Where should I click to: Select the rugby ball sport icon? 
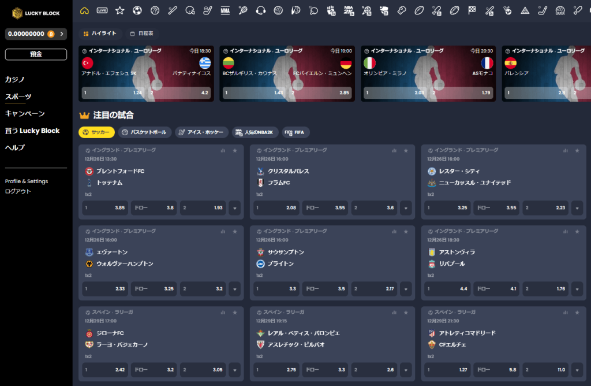[419, 10]
